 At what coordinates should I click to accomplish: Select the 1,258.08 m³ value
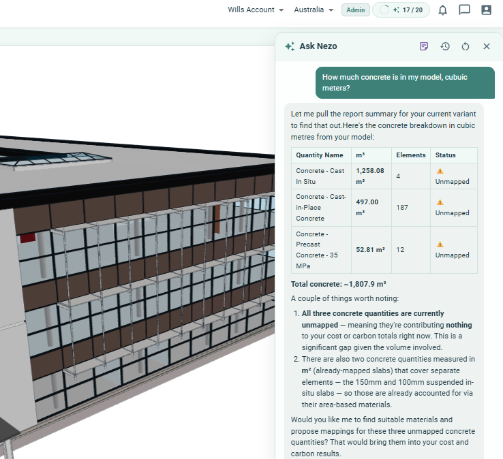370,176
